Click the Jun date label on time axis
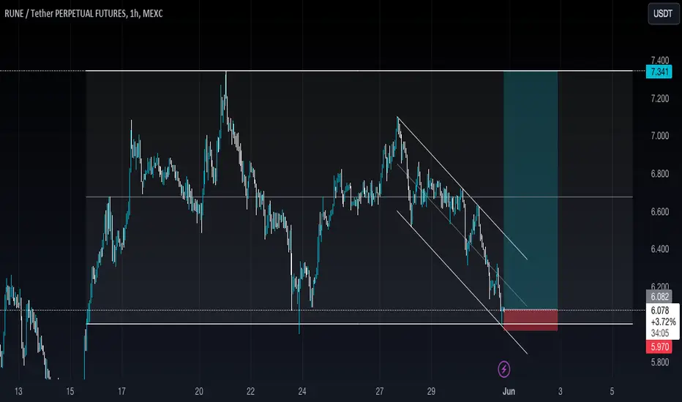Screen dimensions: 682x402 (509, 391)
